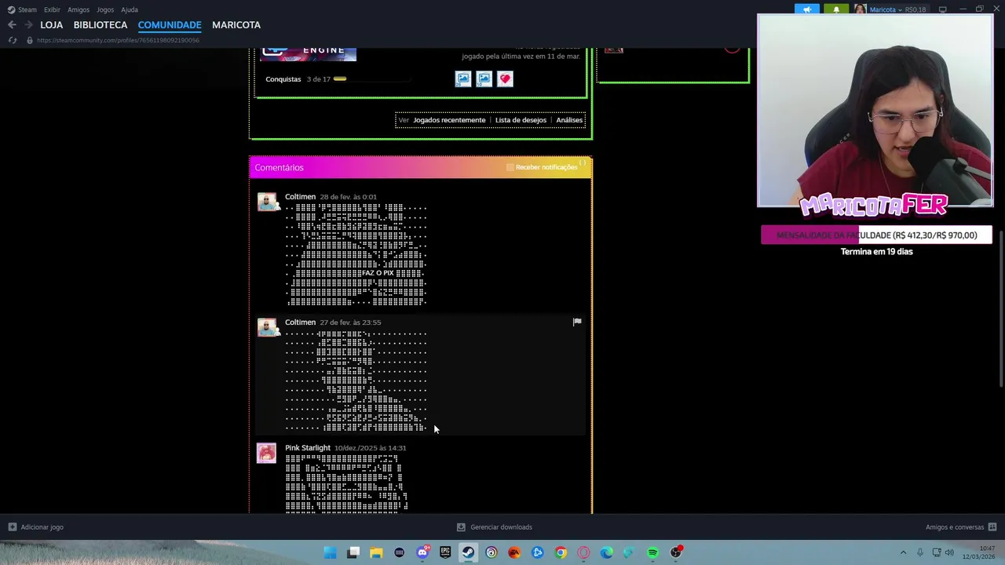Go back with the Steam back arrow

[x=12, y=25]
